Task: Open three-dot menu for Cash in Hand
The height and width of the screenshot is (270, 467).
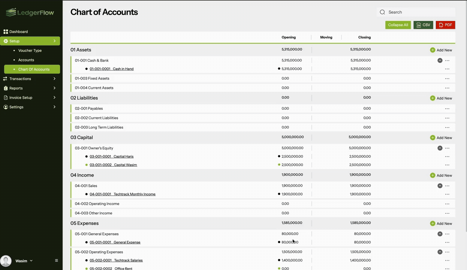Action: (x=447, y=69)
